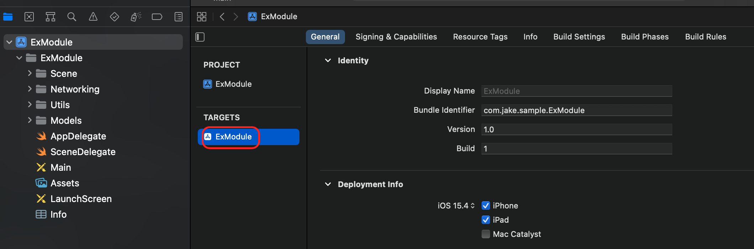The width and height of the screenshot is (754, 249).
Task: Switch to Build Phases tab
Action: point(645,37)
